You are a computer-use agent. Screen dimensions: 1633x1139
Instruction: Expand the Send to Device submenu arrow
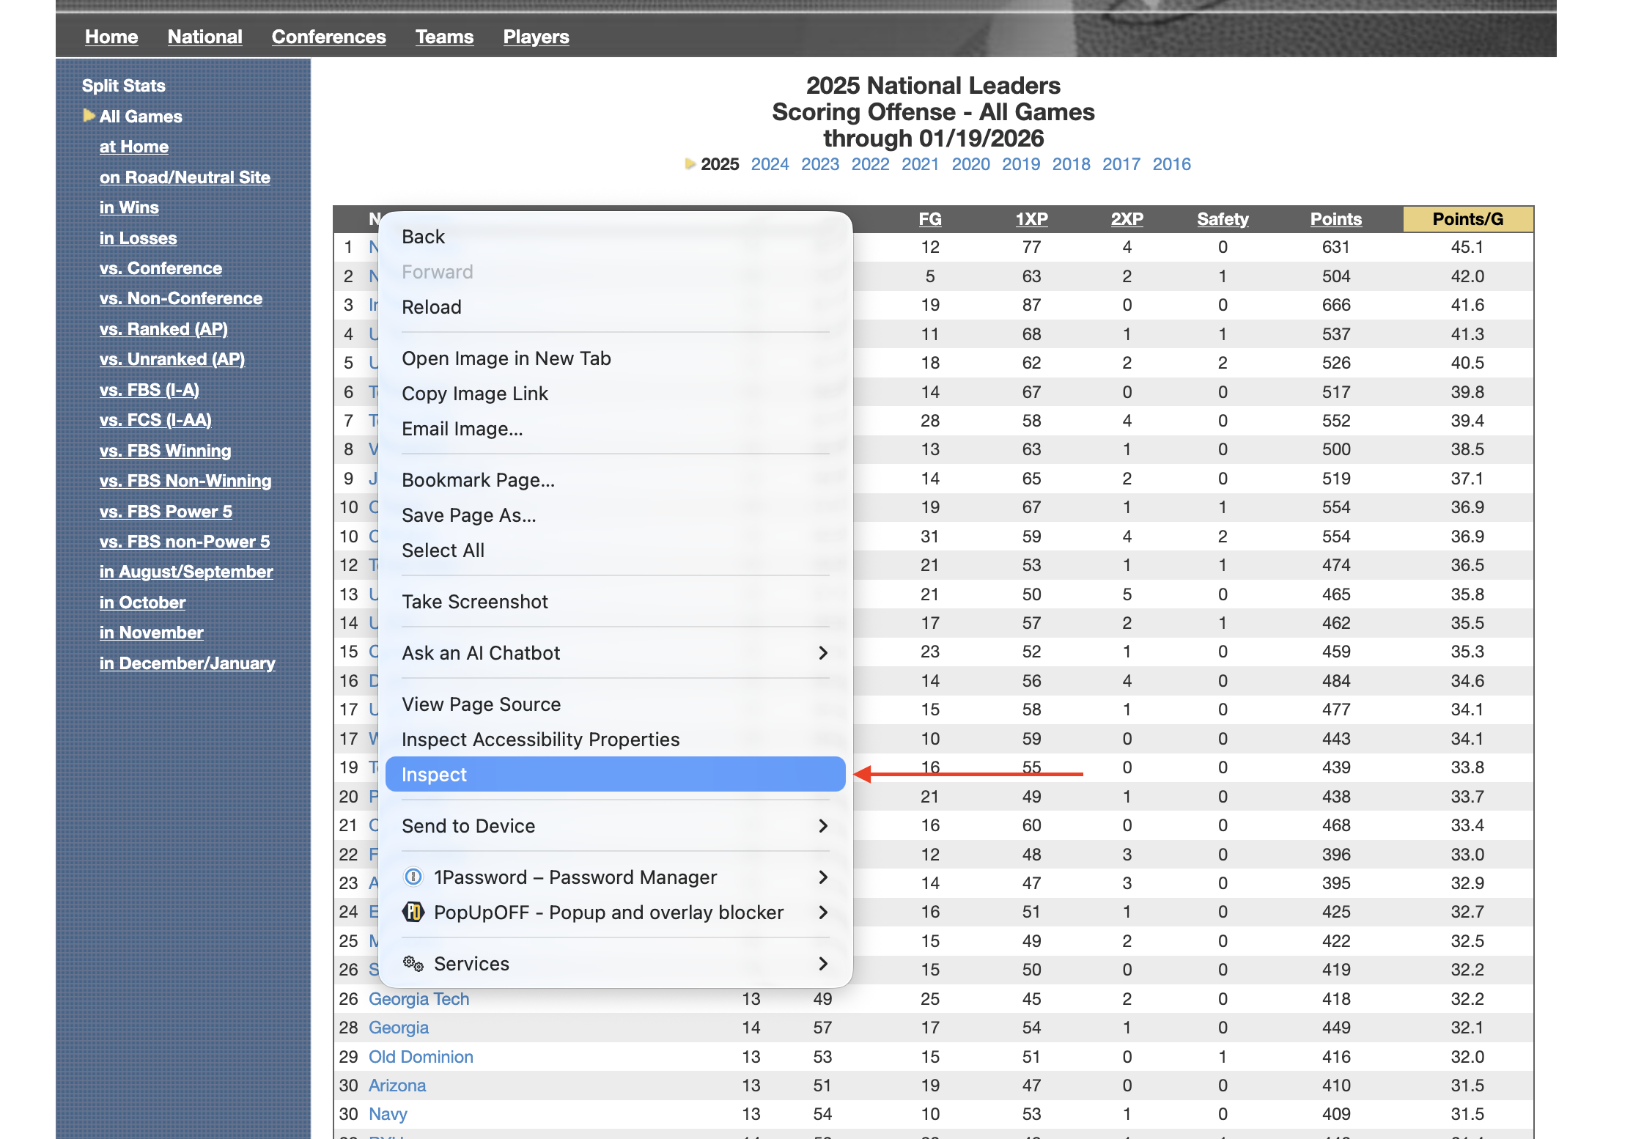tap(822, 825)
